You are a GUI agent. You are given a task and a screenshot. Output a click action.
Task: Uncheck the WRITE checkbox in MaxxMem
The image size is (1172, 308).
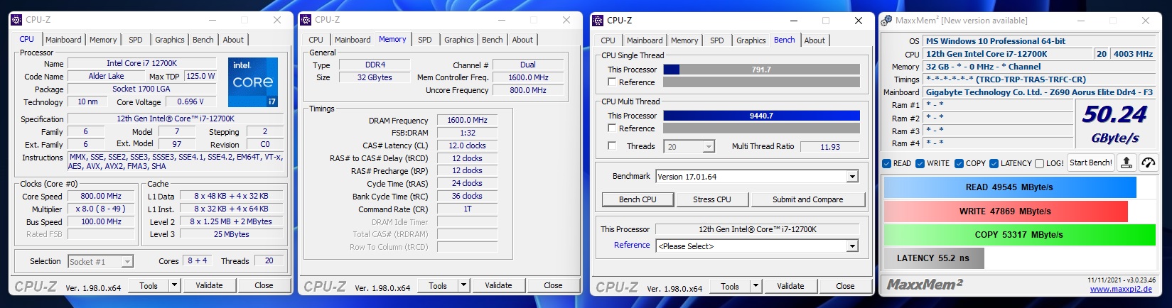920,163
